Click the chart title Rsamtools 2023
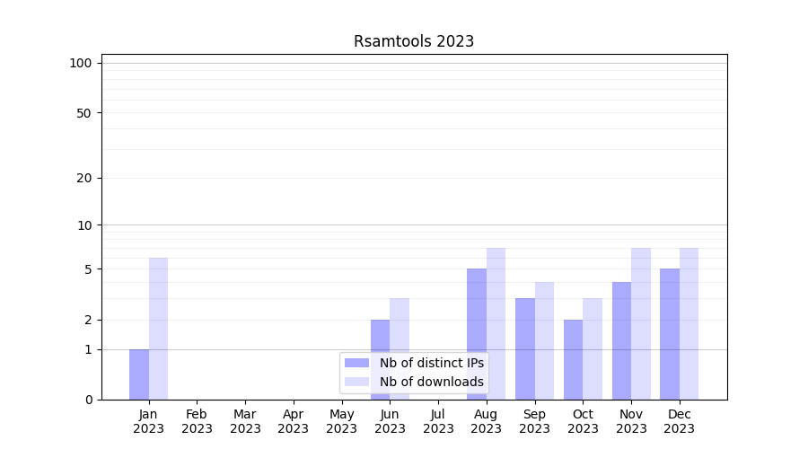 coord(413,41)
